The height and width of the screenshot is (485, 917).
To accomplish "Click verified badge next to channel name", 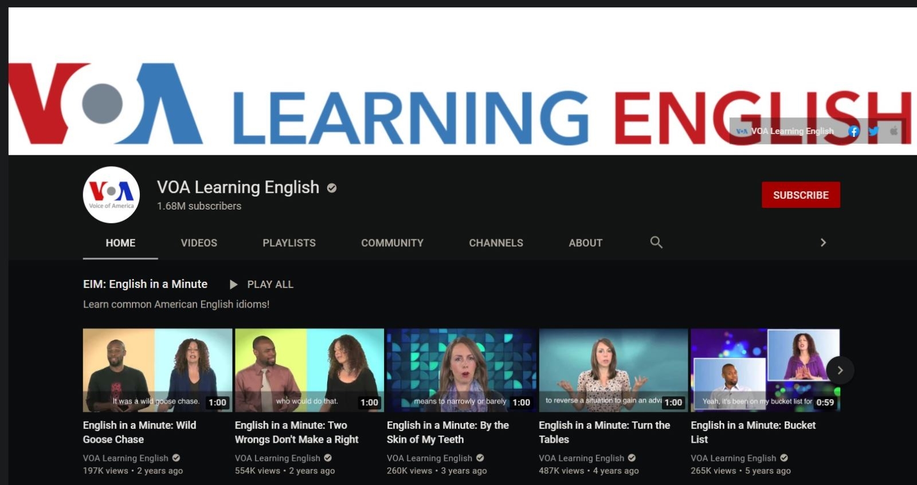I will click(x=332, y=188).
